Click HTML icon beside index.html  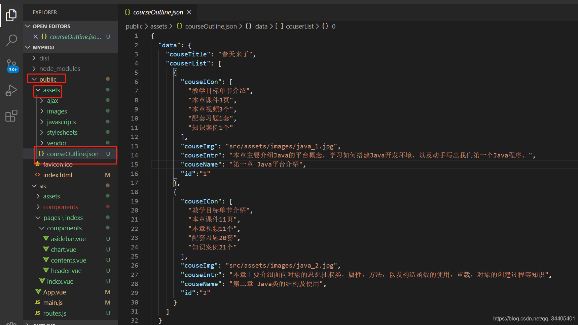coord(38,175)
